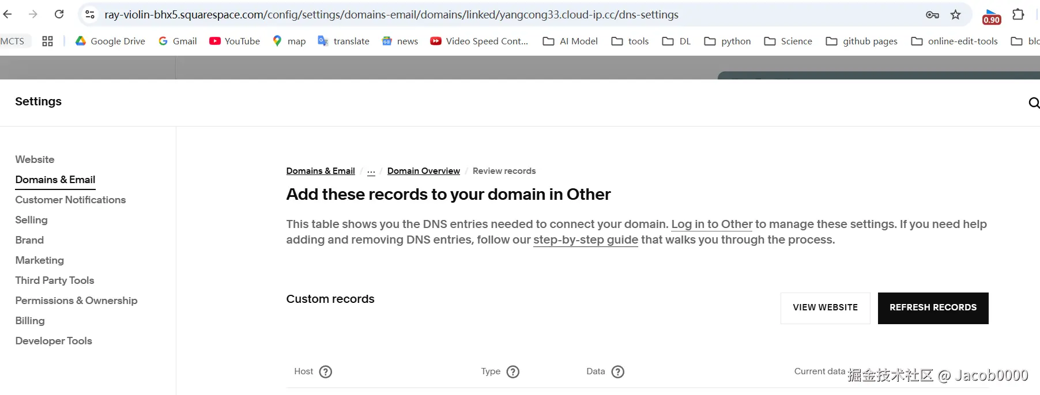Go to Developer Tools settings section
This screenshot has width=1040, height=395.
pos(54,341)
